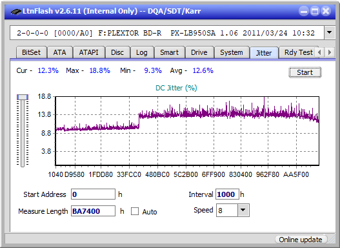Maximize the LtnFlash window
340x248 pixels.
click(315, 11)
